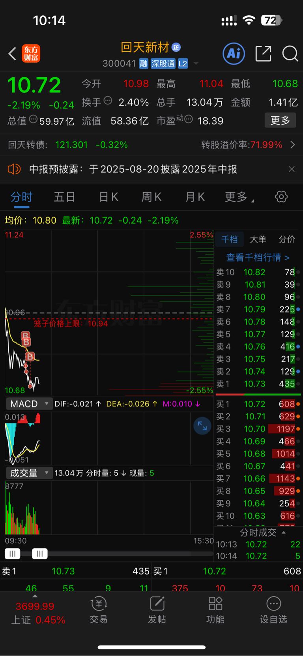Tap bottom 买1 10.72 608 quote bar
Viewport: 303px width, 656px height.
tap(227, 571)
